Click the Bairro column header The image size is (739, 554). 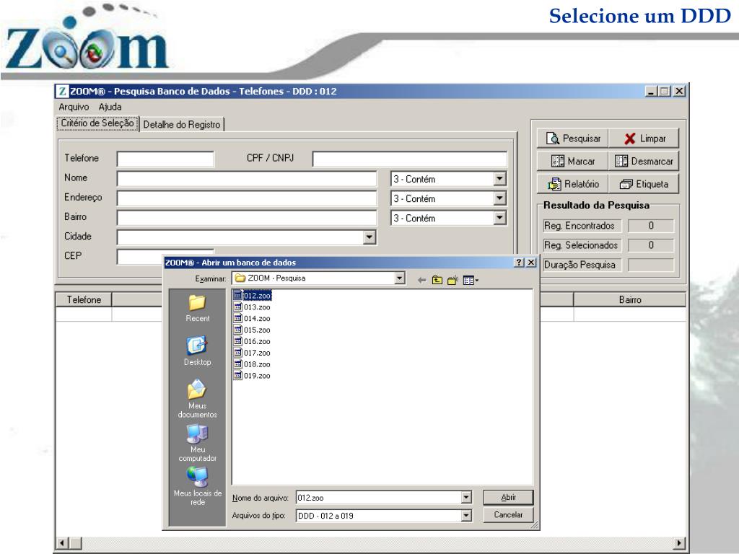(629, 299)
